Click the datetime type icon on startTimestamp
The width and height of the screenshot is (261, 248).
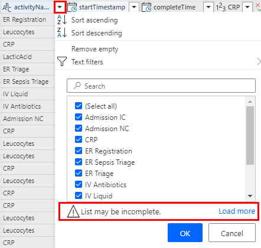72,7
